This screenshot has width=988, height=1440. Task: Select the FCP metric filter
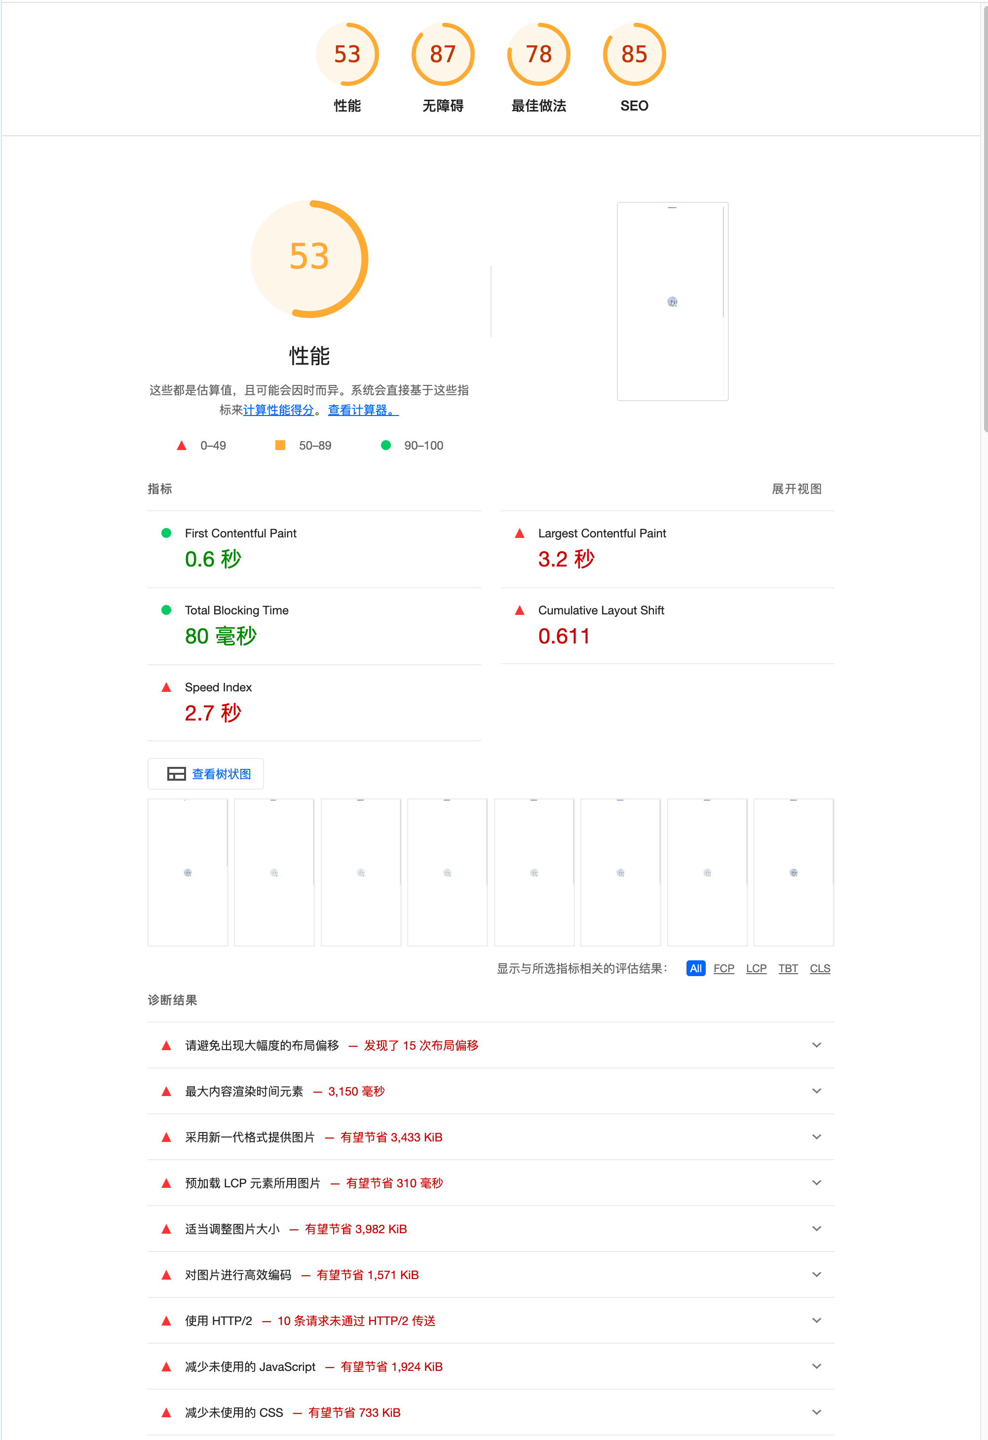click(x=723, y=968)
